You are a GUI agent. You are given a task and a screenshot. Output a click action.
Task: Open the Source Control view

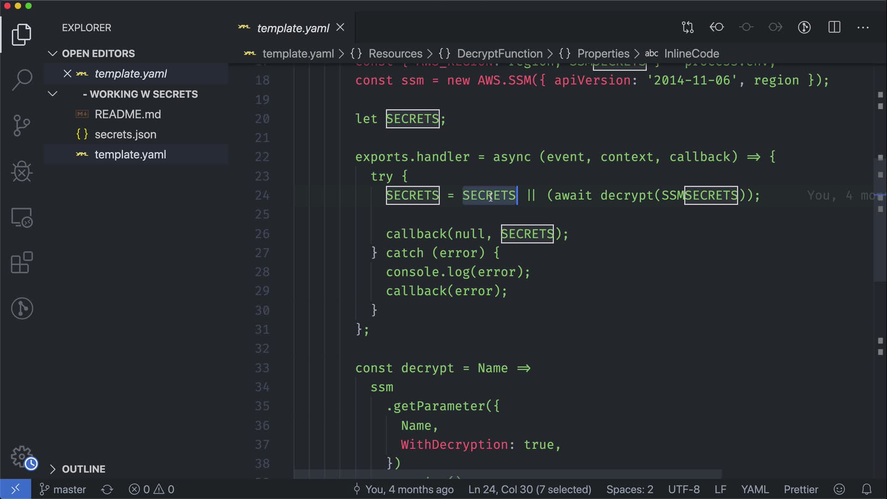point(22,126)
